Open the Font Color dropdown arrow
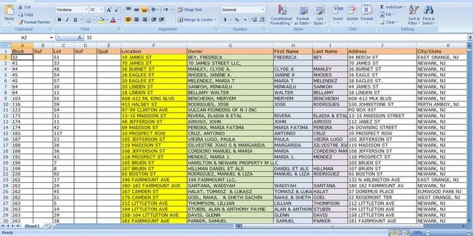 pos(118,20)
